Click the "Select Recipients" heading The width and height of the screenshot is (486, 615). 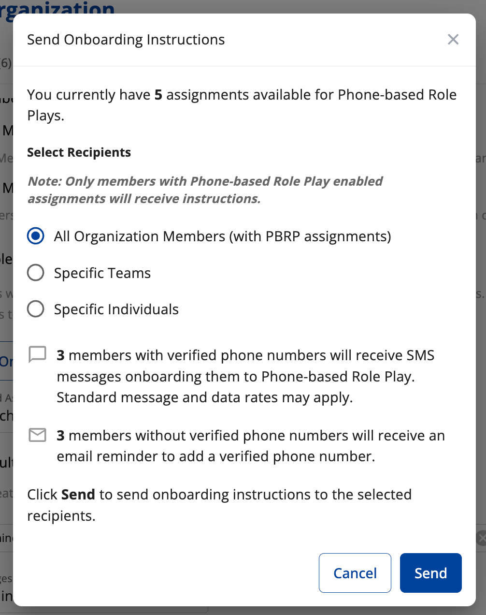tap(79, 152)
